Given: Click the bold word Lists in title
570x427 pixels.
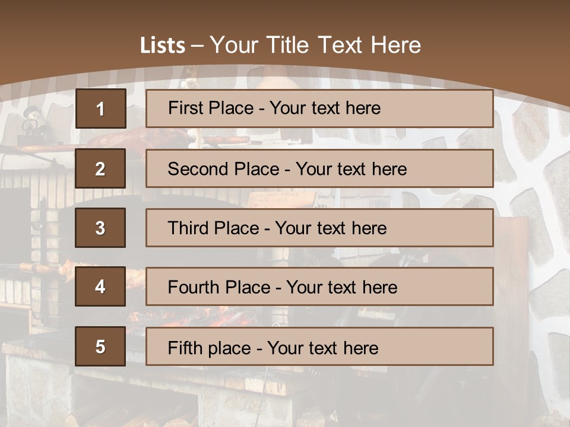Looking at the screenshot, I should 162,46.
